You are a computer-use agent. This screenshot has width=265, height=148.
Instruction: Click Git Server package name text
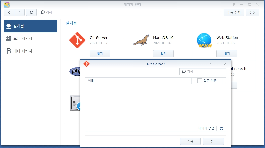coord(99,38)
